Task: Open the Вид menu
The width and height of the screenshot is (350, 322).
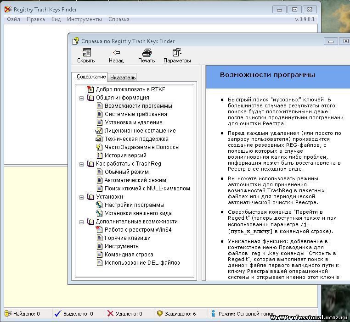Action: click(x=56, y=19)
